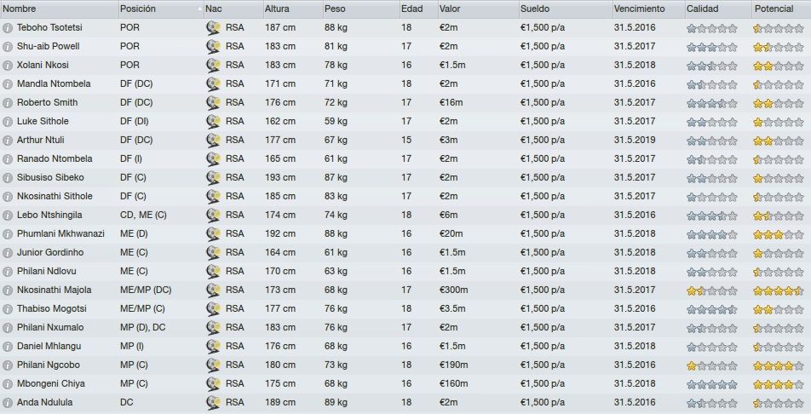This screenshot has width=811, height=414.
Task: Open info icon for Sibusiso Sibeko
Action: pos(7,177)
